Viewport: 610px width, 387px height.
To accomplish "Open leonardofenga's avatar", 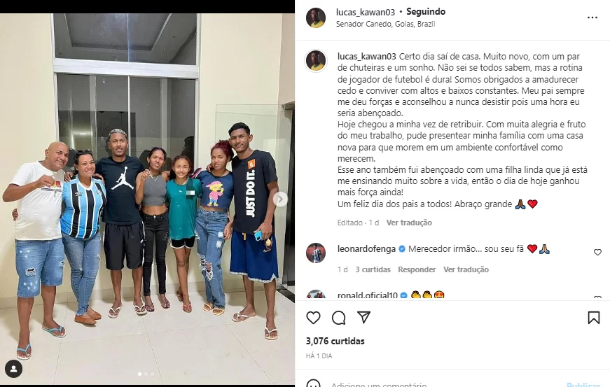I will (x=316, y=253).
